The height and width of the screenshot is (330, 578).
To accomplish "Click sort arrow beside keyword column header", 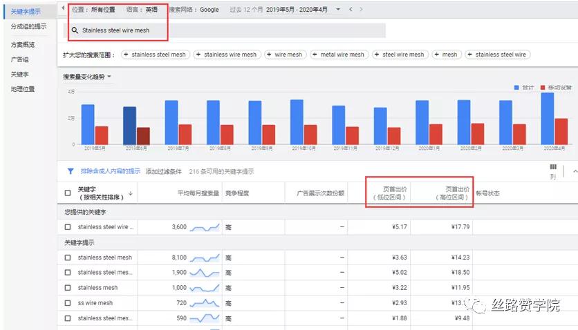I will [131, 193].
